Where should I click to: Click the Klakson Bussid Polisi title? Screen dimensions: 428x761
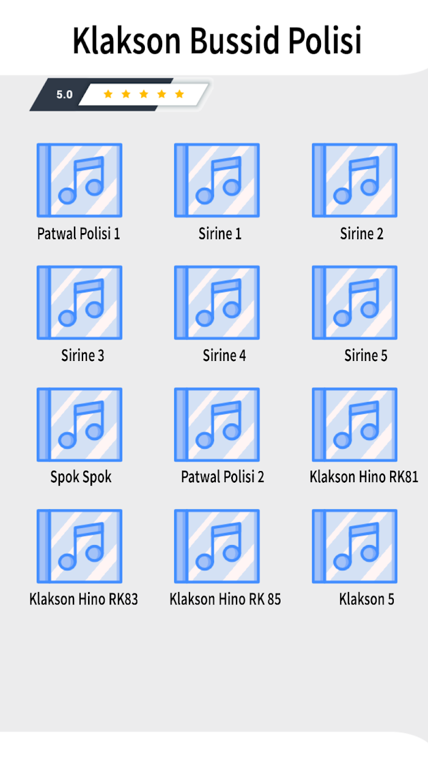[217, 41]
